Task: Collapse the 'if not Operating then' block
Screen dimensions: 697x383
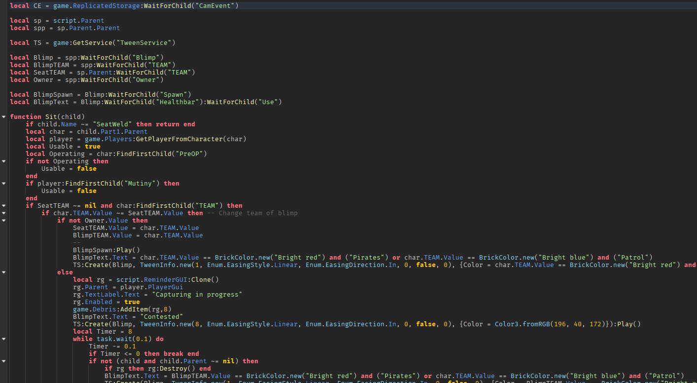Action: click(x=4, y=161)
